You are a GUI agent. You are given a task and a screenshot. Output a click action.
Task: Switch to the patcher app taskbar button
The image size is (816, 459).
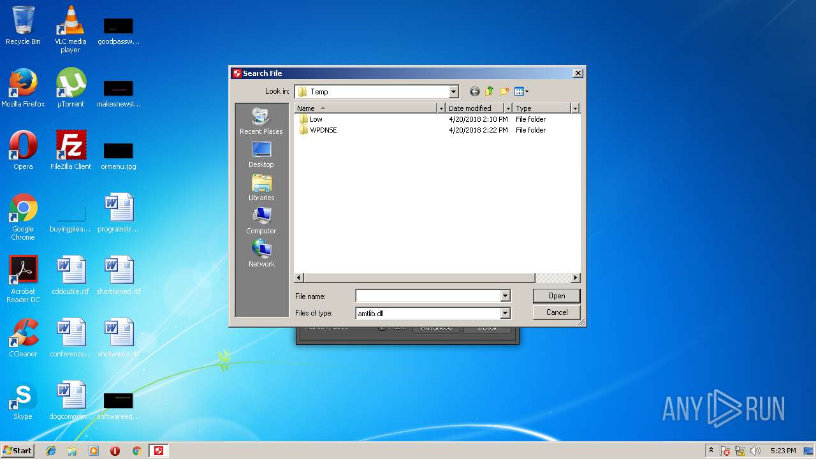point(159,451)
